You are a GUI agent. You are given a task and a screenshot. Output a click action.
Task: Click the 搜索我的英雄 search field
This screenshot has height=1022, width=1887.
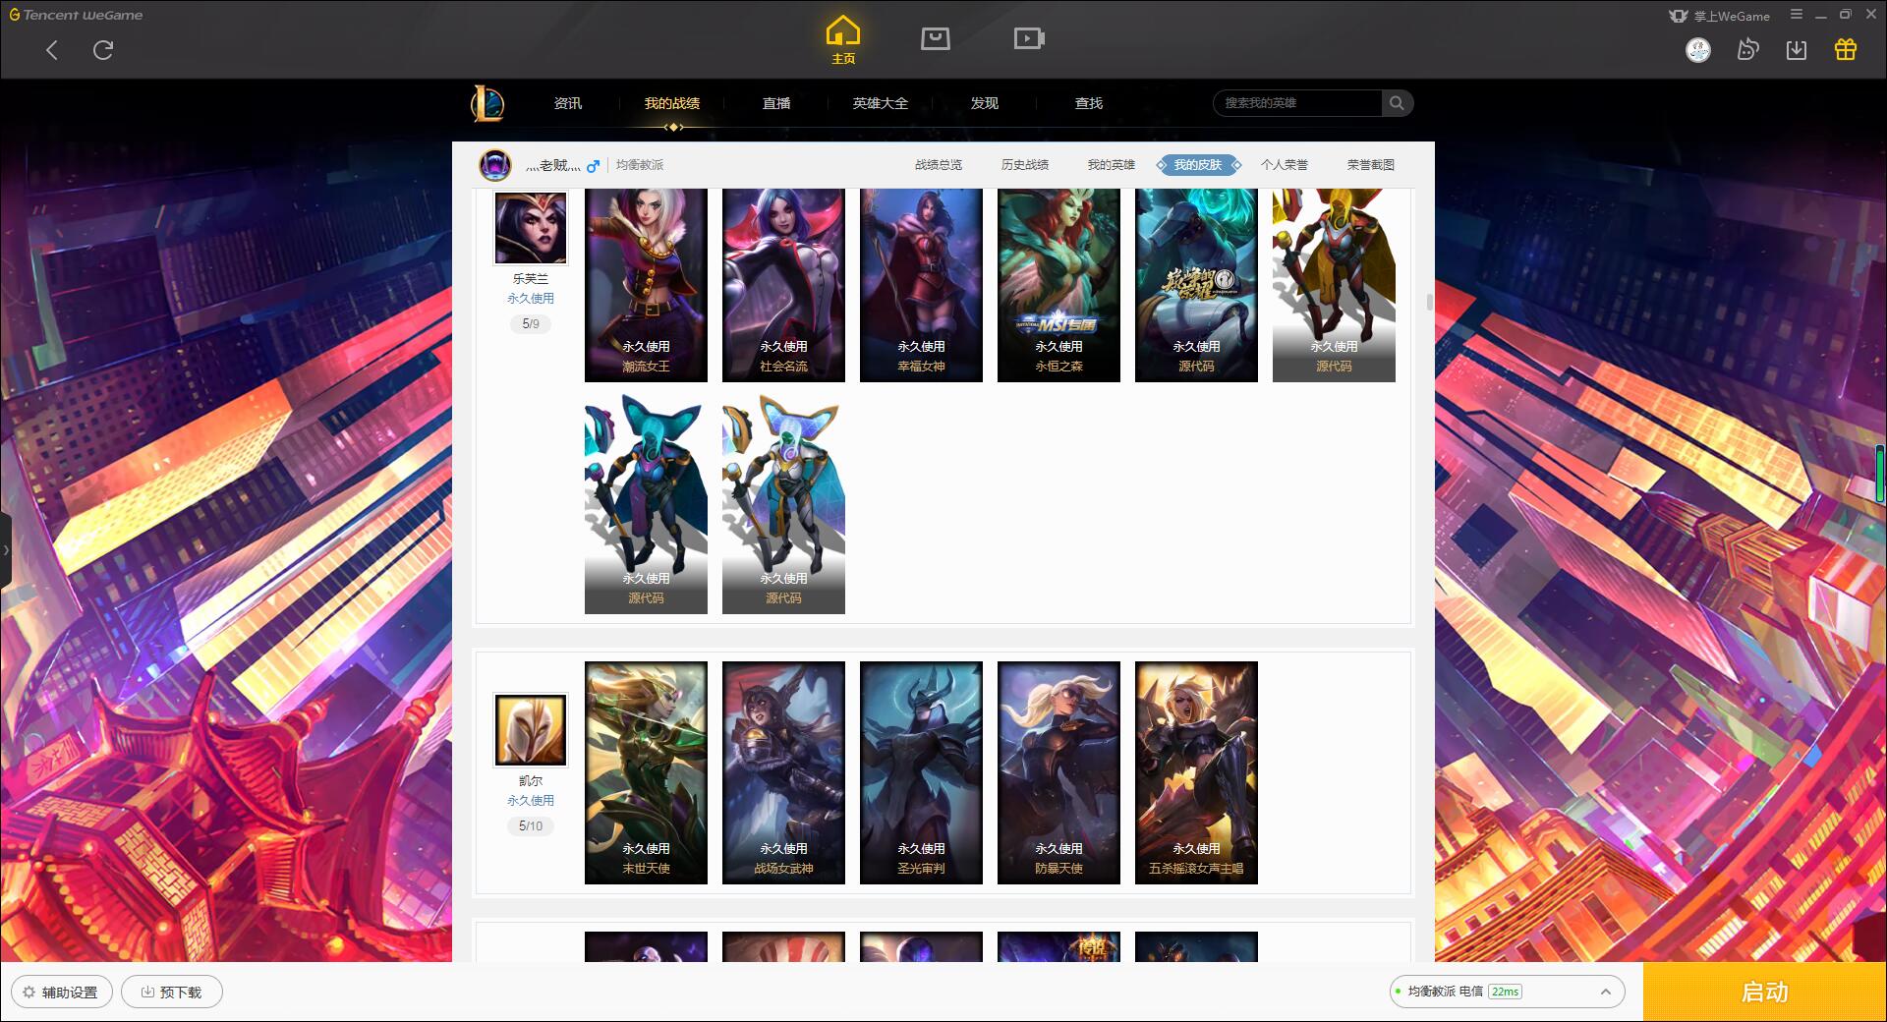pyautogui.click(x=1297, y=103)
